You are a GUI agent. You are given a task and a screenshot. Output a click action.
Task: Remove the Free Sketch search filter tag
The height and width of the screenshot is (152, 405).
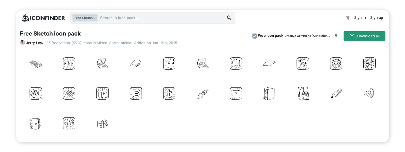coord(94,18)
